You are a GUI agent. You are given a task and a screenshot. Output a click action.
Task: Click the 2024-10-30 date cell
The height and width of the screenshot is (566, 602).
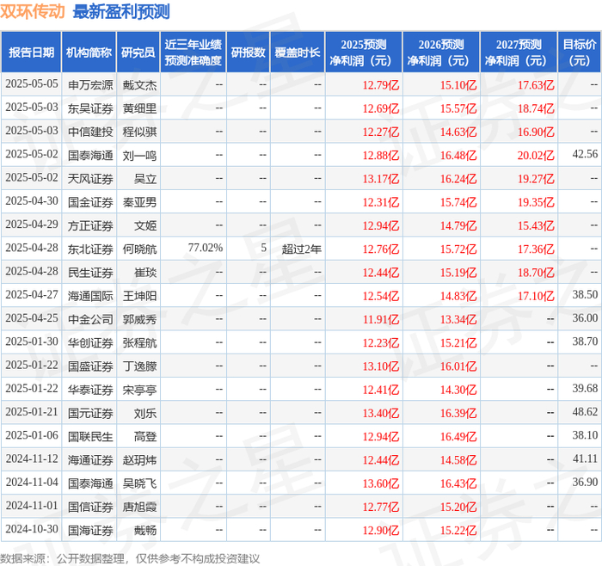(32, 530)
